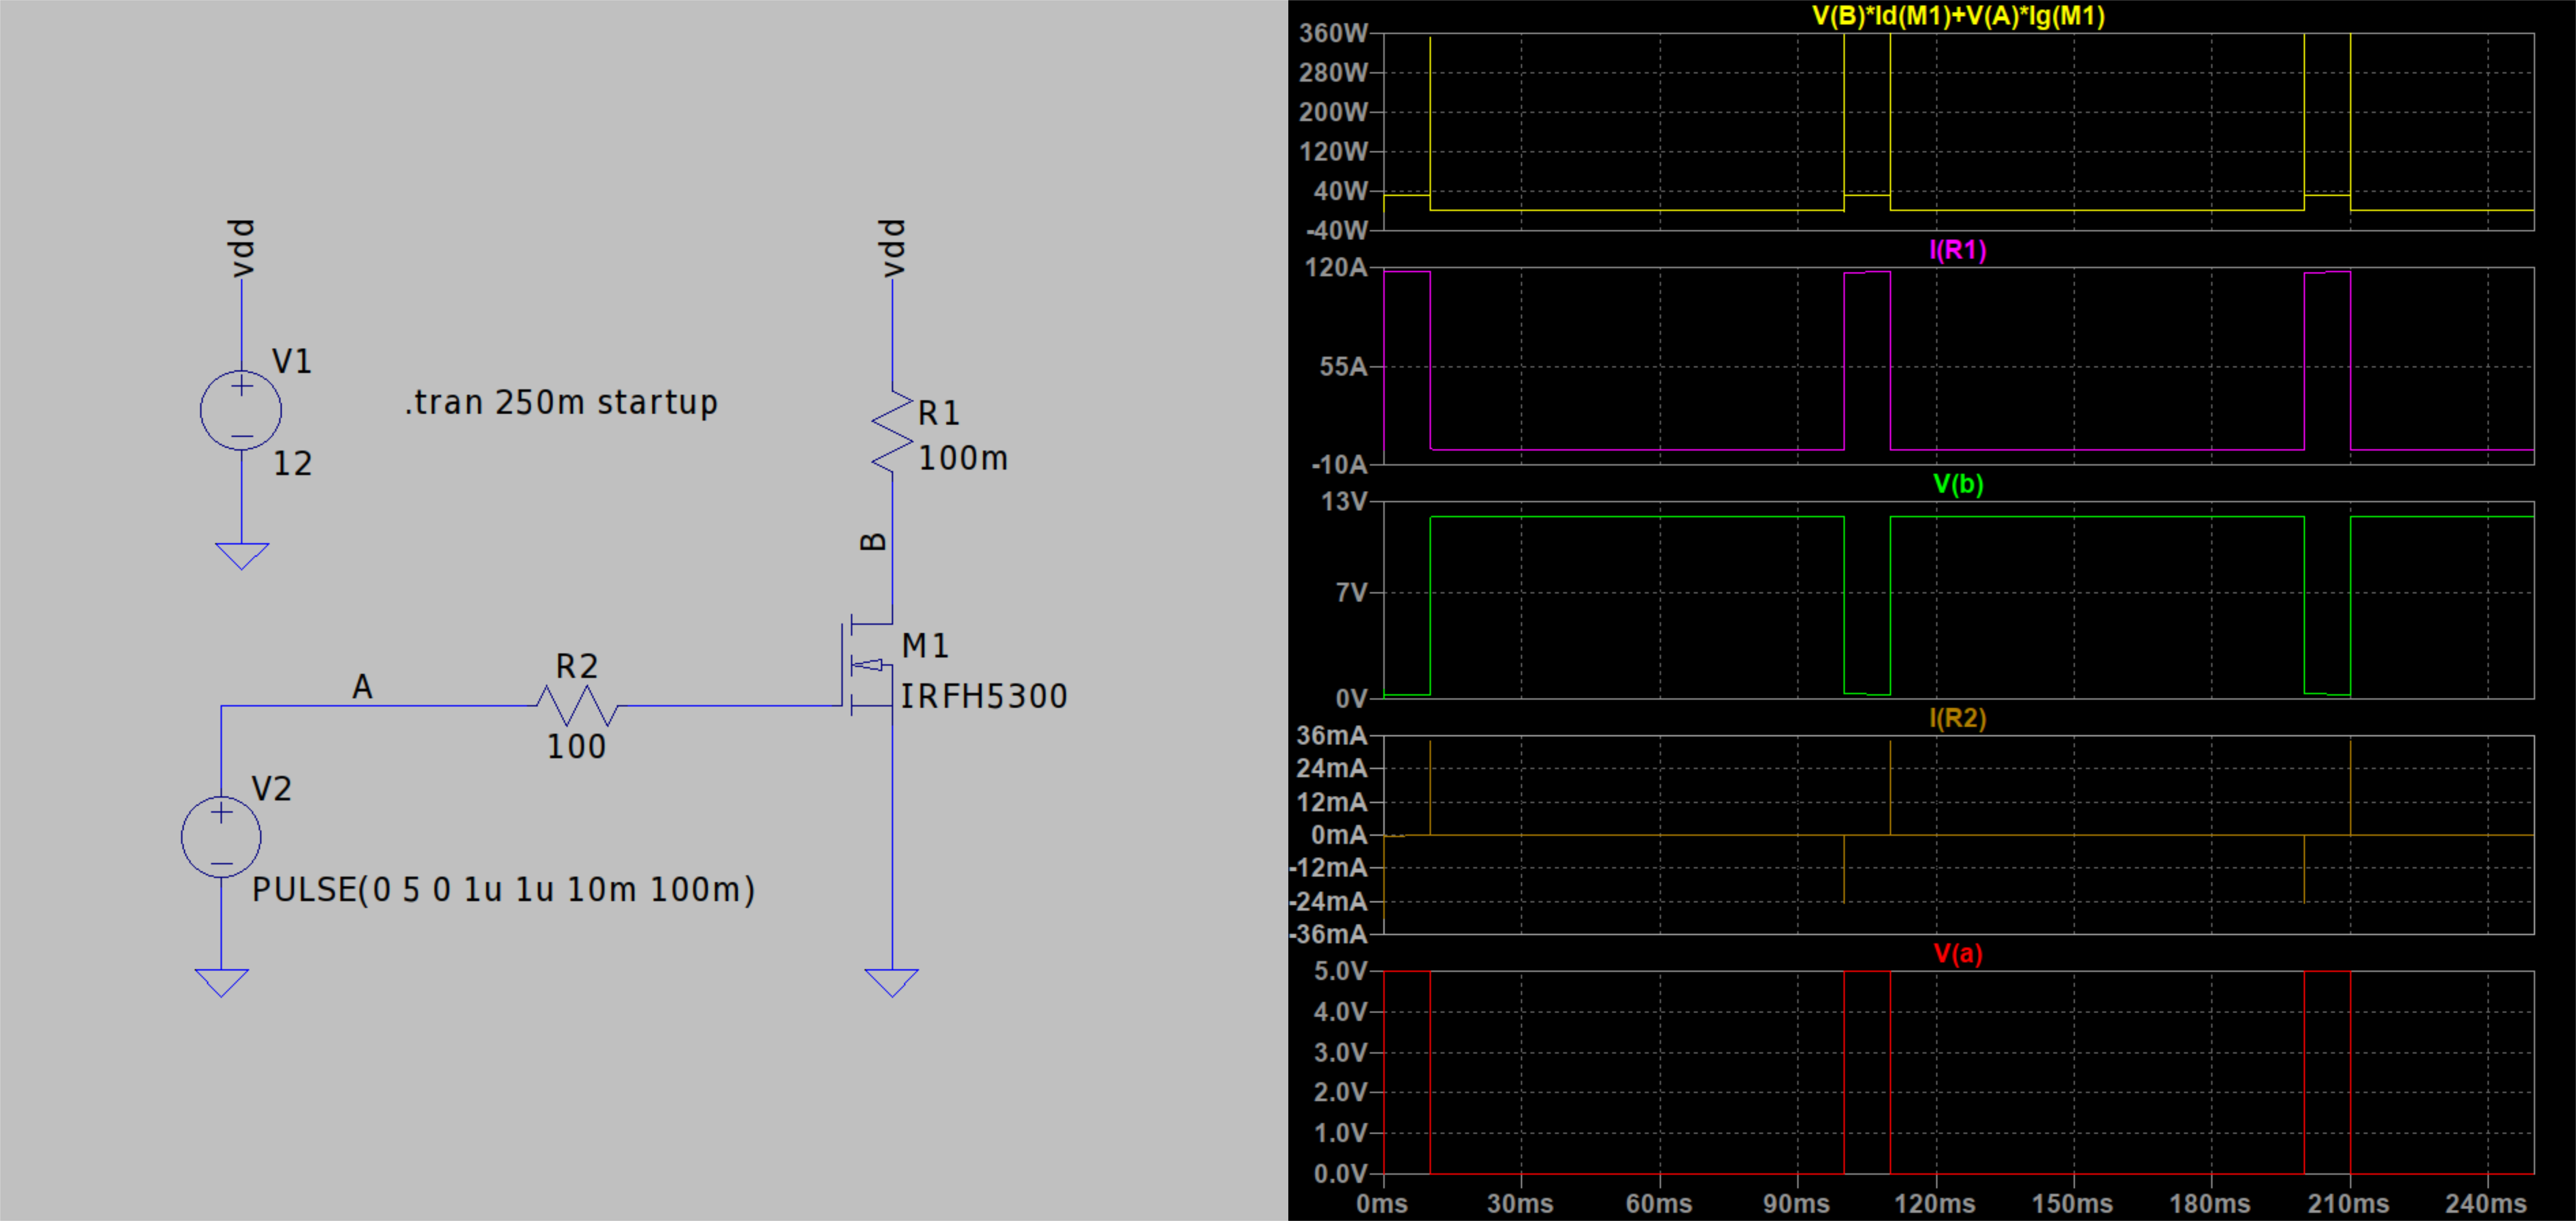Click the -40W axis label
2576x1221 pixels.
coord(1336,230)
